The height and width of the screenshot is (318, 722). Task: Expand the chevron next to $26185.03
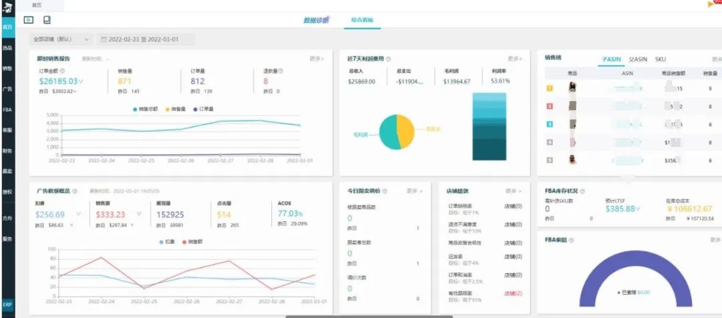[81, 82]
